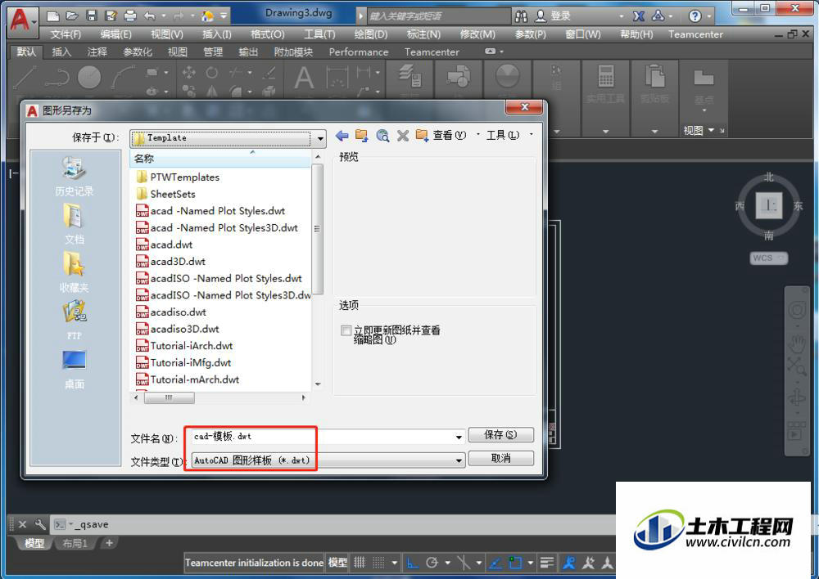Click the horizontal scrollbar thumb in file list
The width and height of the screenshot is (819, 579).
tap(169, 397)
